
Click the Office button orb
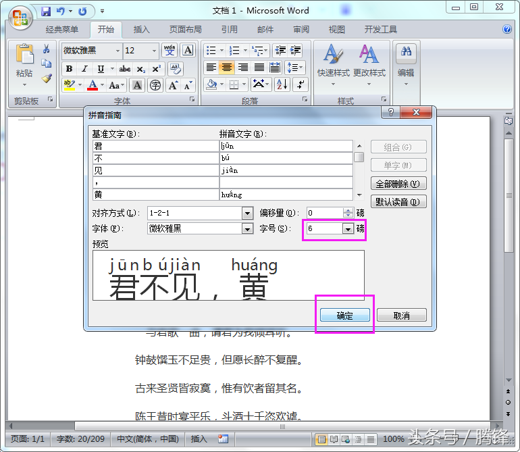20,18
